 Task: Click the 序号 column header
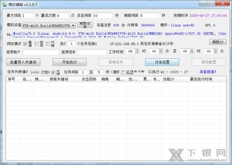tap(14, 79)
